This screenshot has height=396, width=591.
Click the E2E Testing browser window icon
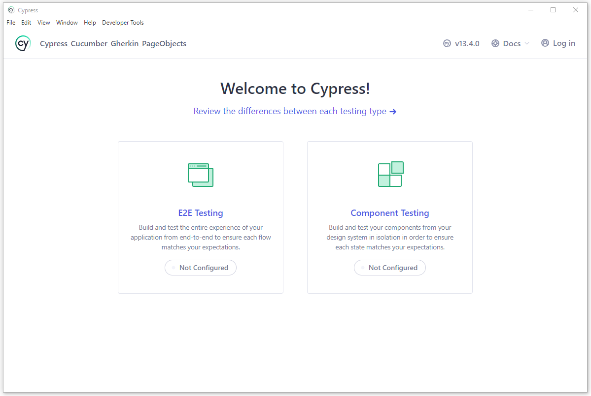coord(201,175)
